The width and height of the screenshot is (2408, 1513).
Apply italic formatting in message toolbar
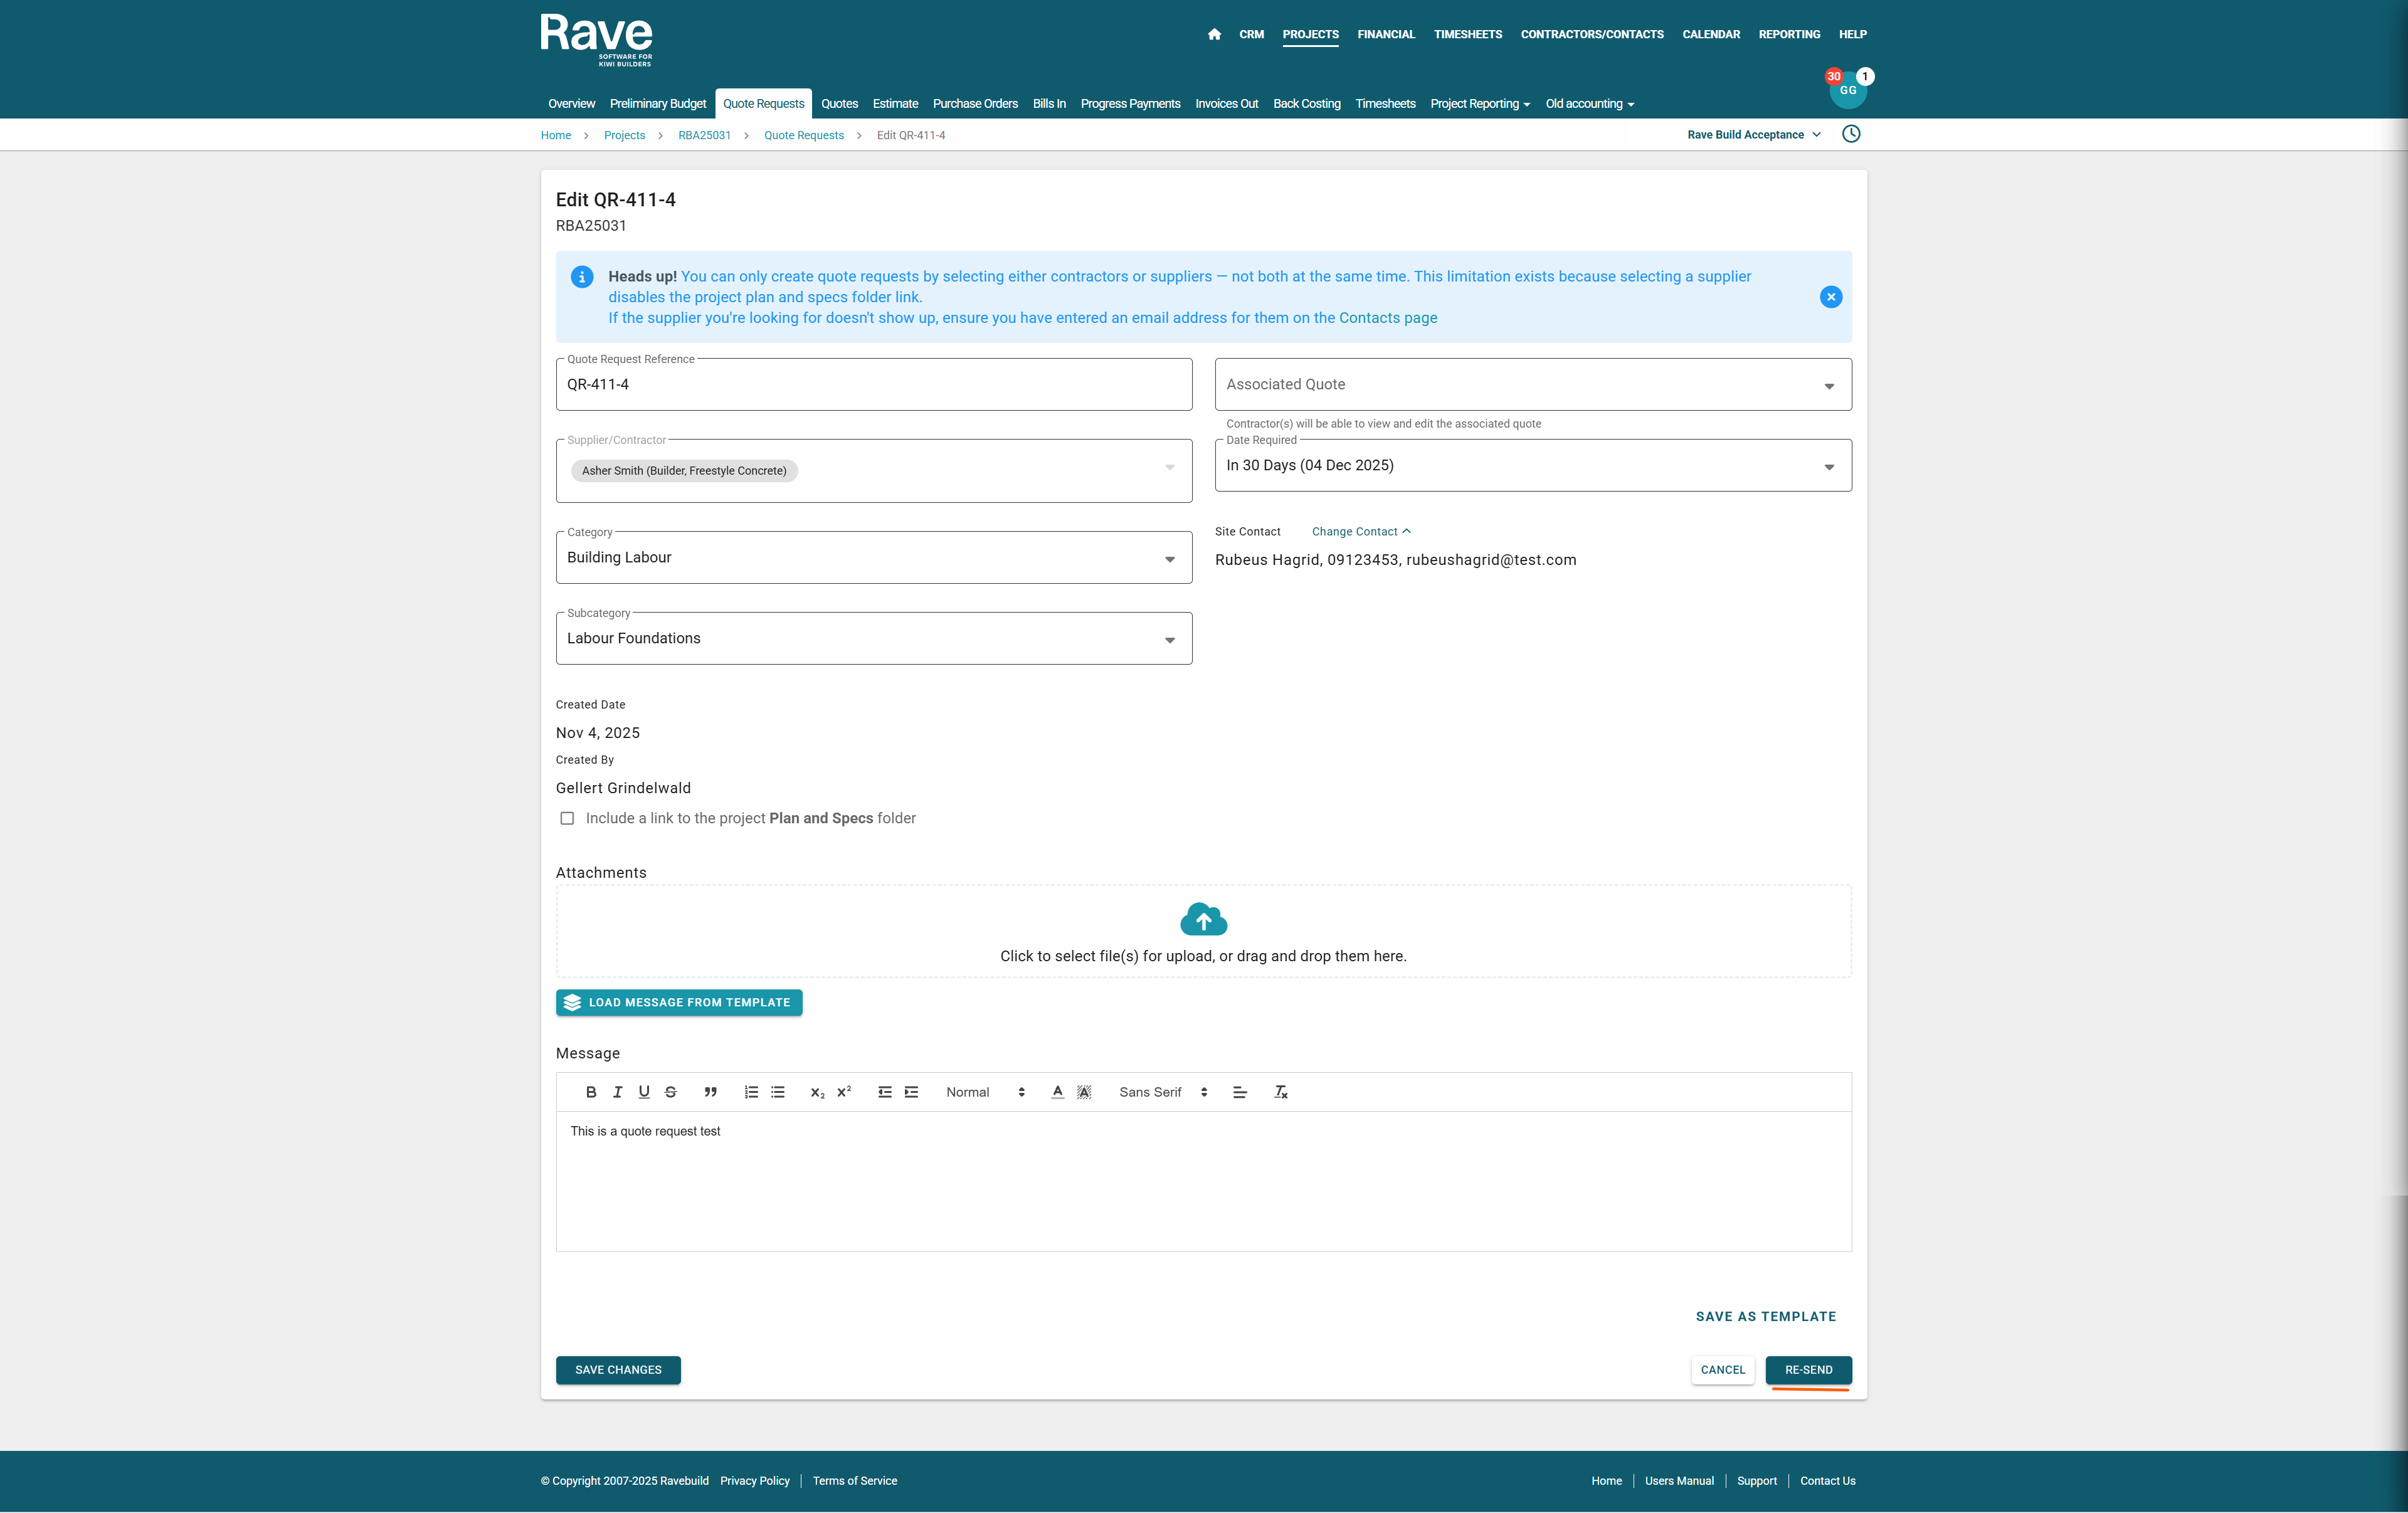click(617, 1092)
